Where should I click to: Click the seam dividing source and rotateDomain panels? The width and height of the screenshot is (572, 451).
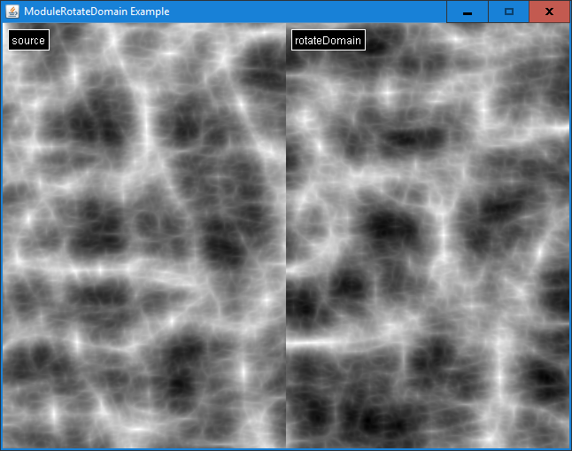tap(286, 235)
